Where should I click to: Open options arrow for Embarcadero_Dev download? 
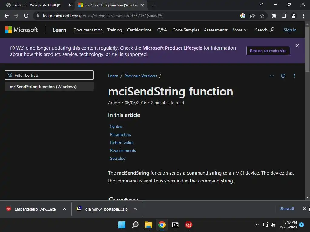point(64,209)
